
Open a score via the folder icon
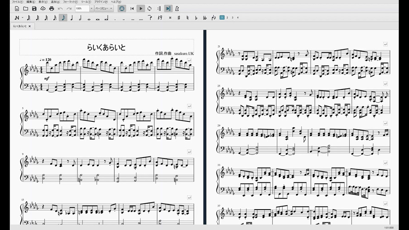(x=26, y=9)
